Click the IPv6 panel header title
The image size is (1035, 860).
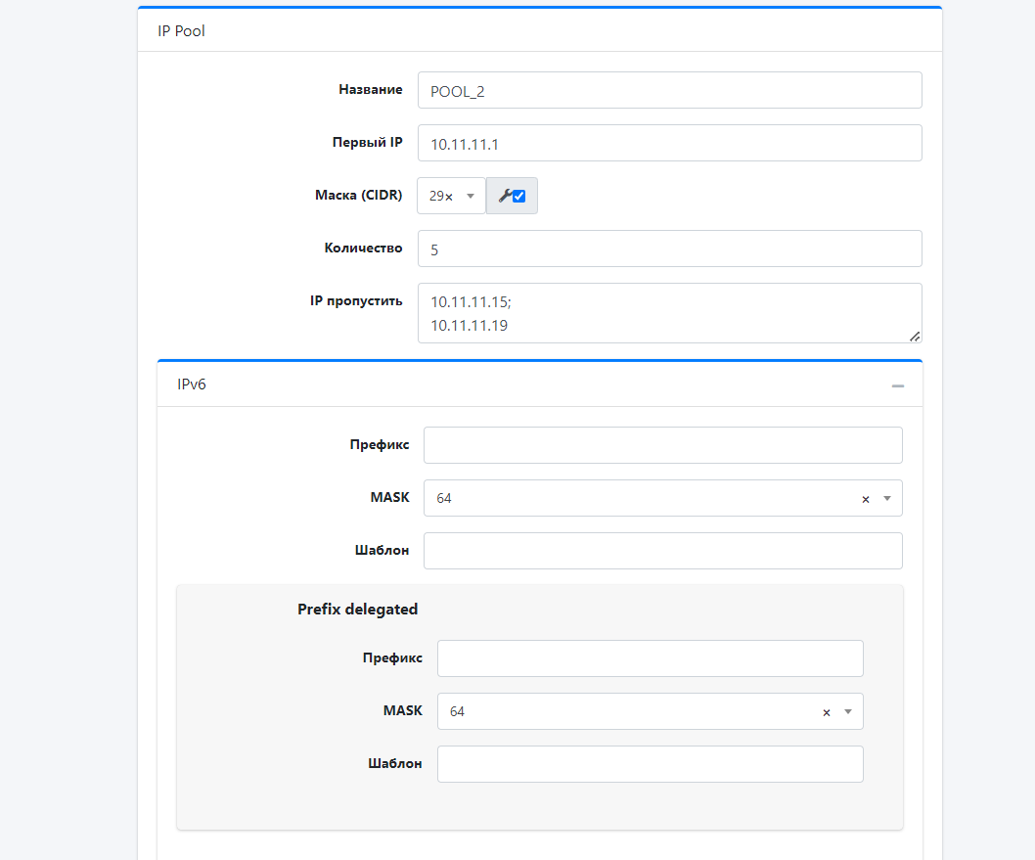click(x=192, y=385)
